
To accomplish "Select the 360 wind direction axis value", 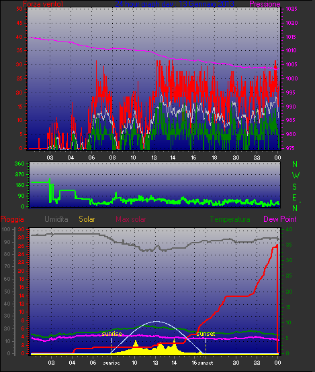I will click(x=19, y=164).
